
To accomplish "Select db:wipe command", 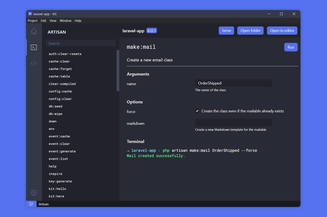I will (x=55, y=114).
